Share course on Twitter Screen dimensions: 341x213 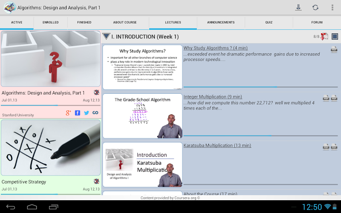point(87,113)
